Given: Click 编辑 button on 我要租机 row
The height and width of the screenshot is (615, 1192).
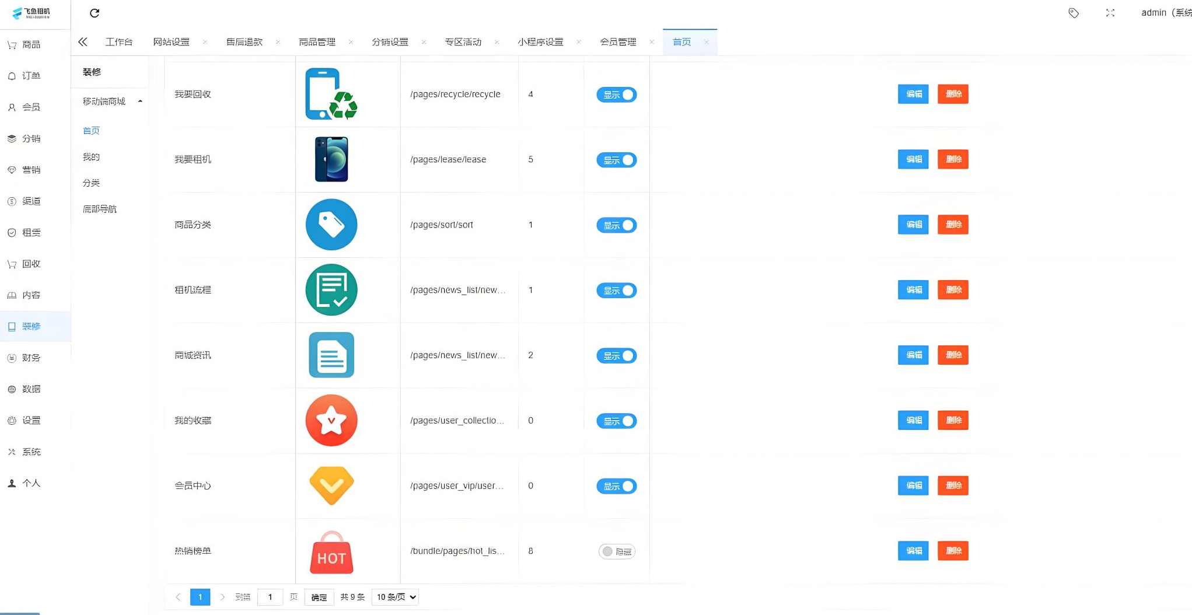Looking at the screenshot, I should coord(913,159).
